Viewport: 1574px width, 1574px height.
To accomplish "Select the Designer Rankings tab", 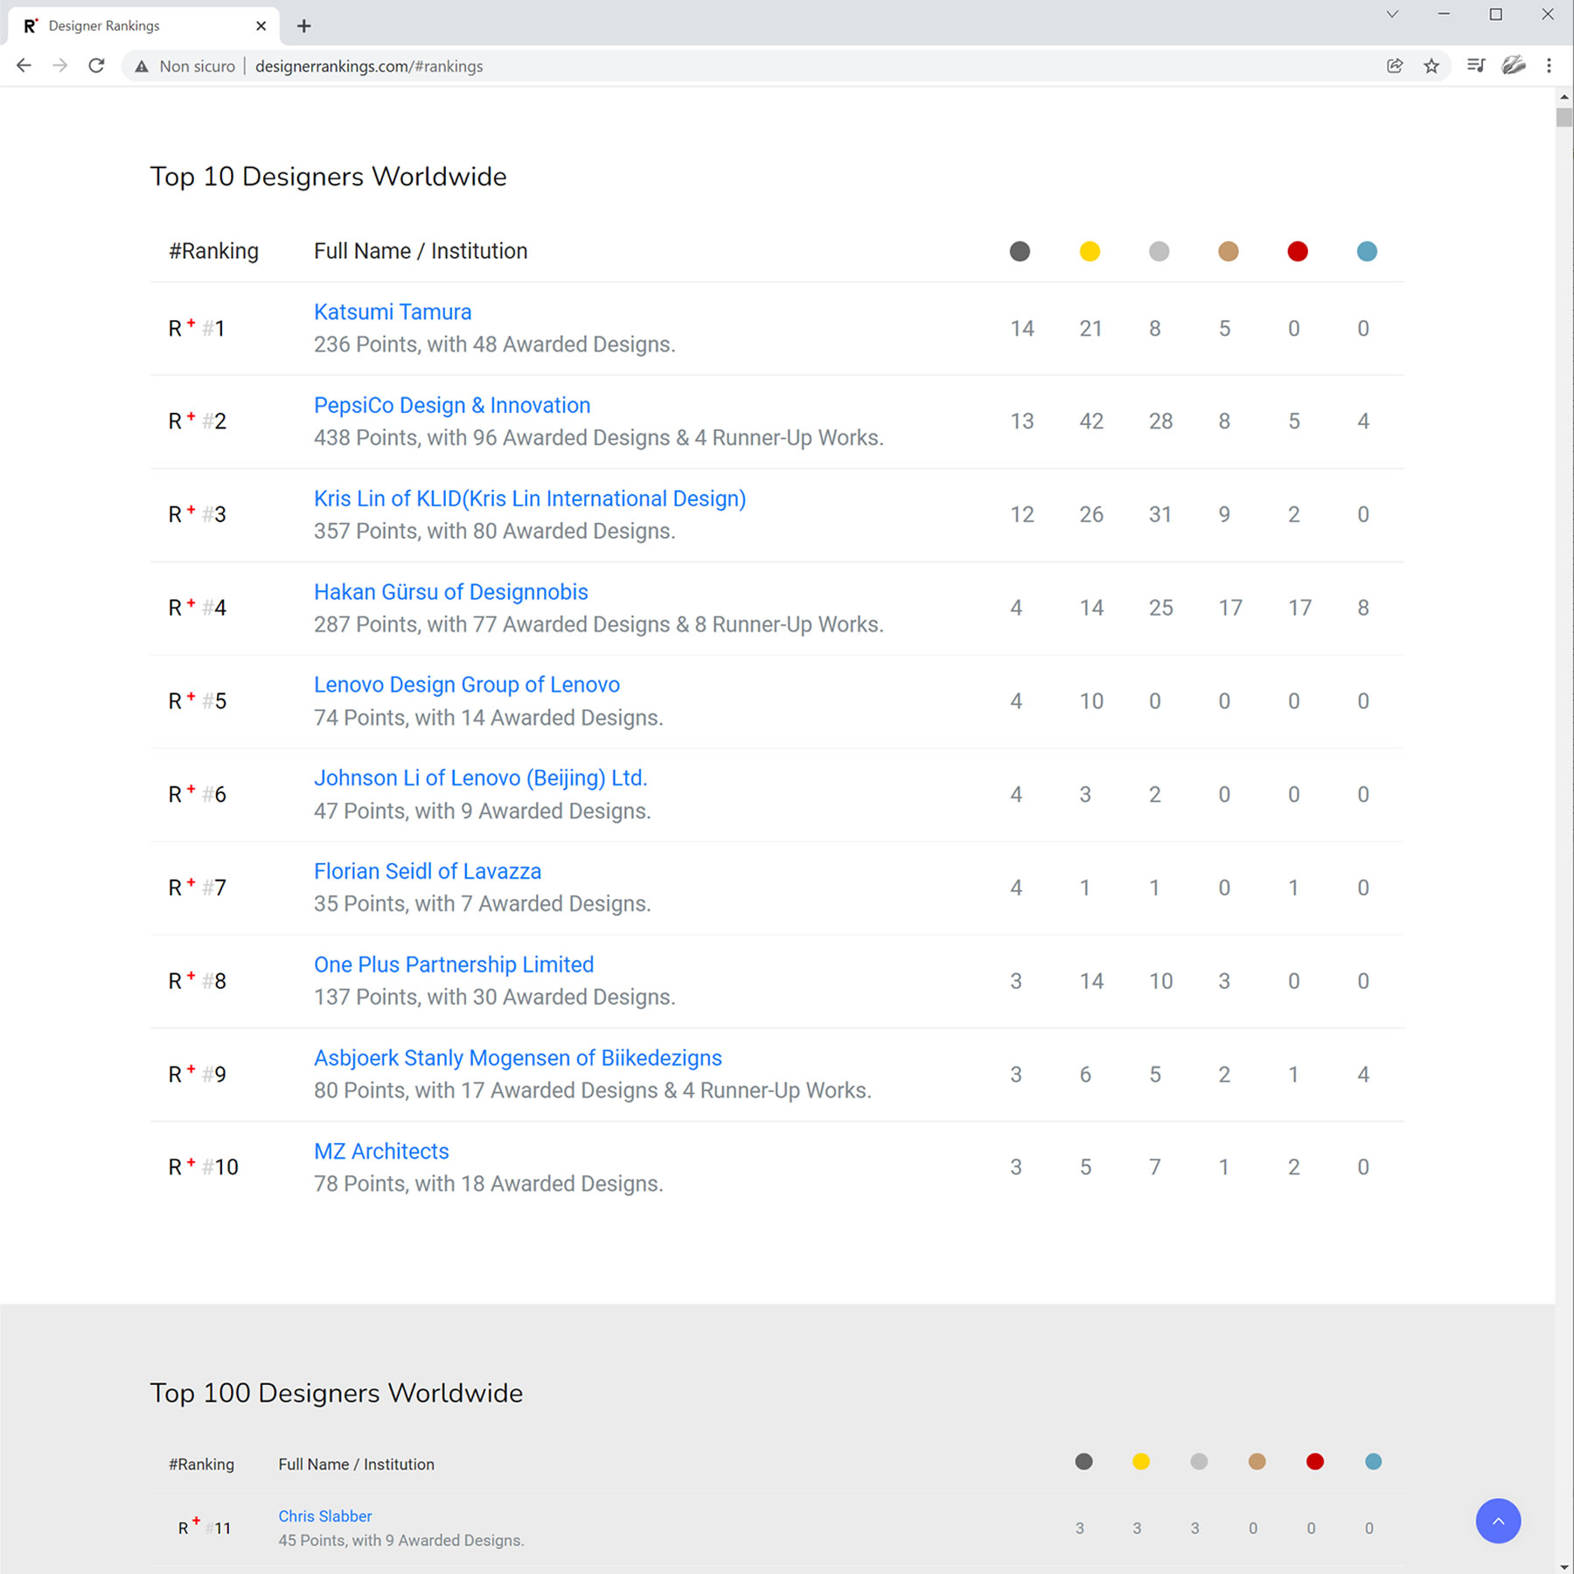I will pyautogui.click(x=131, y=26).
